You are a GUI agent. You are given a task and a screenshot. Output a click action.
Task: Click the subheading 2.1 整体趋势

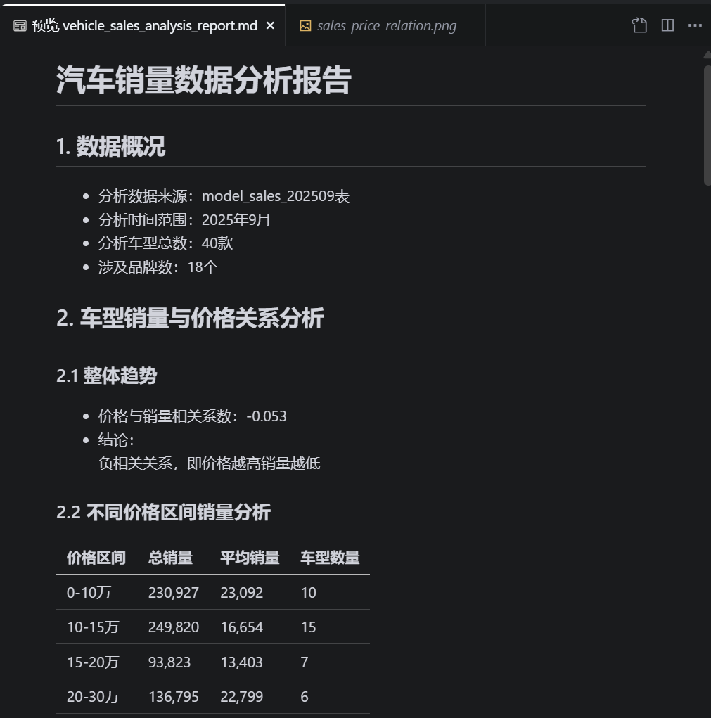107,376
